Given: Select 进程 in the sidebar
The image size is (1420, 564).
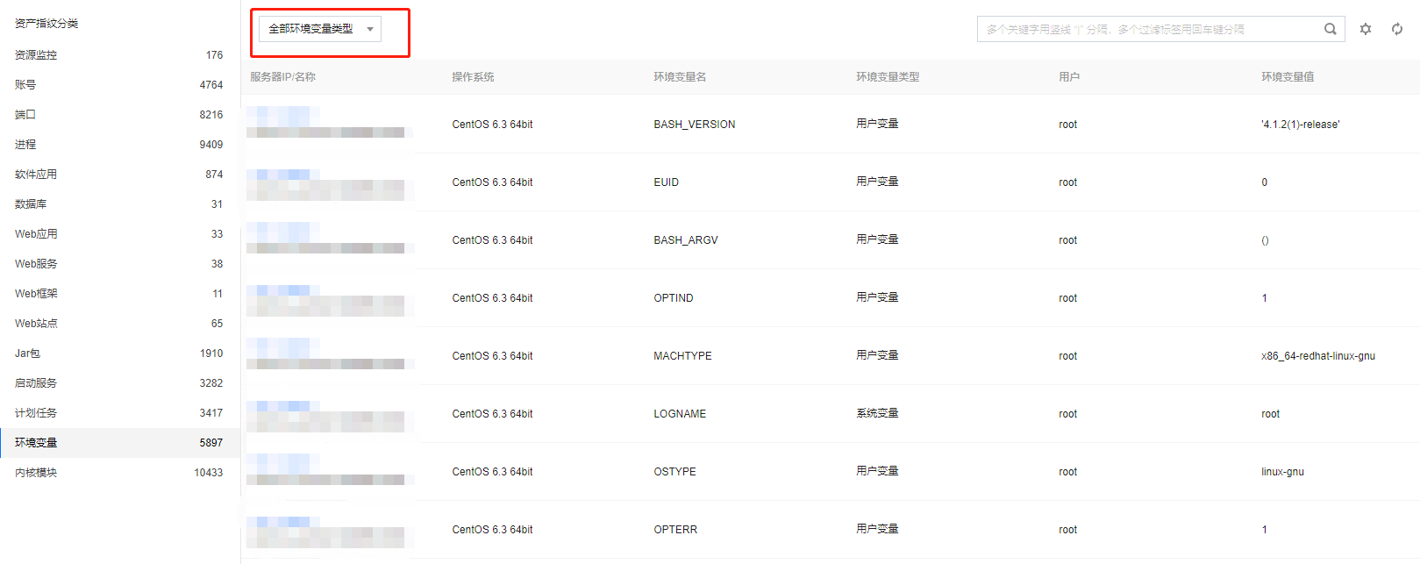Looking at the screenshot, I should (25, 145).
